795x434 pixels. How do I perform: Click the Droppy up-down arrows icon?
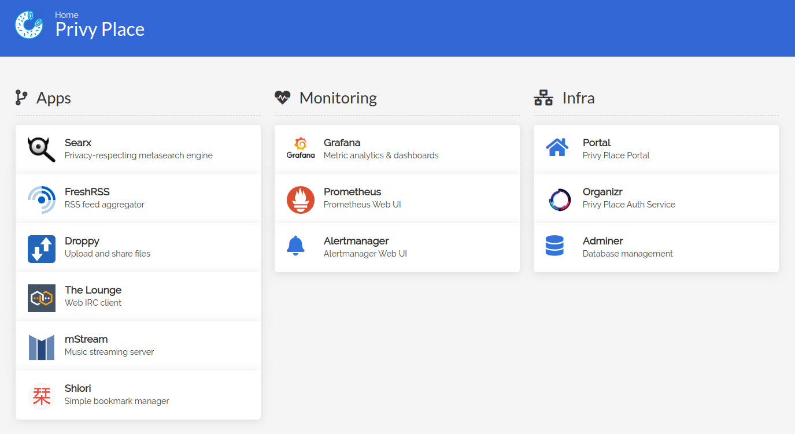[42, 248]
